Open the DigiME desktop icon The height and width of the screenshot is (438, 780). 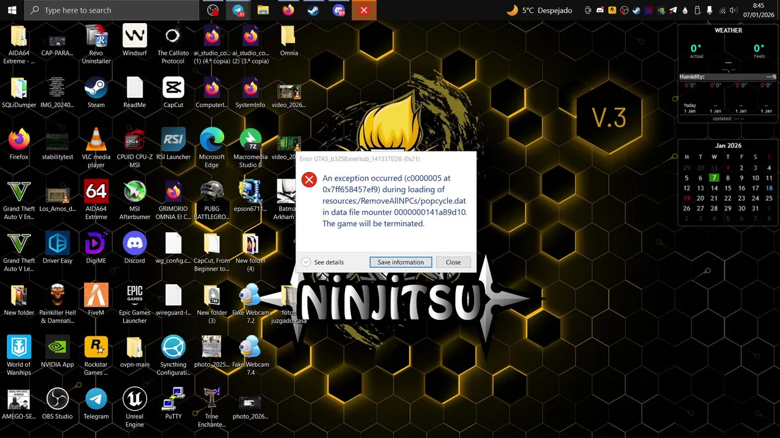click(x=96, y=248)
